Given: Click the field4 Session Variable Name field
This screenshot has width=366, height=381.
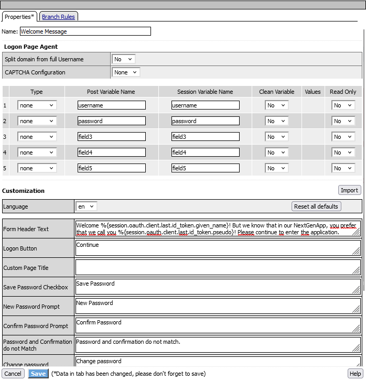Looking at the screenshot, I should 205,153.
